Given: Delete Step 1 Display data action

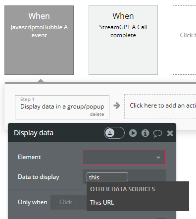Looking at the screenshot, I should click(97, 114).
